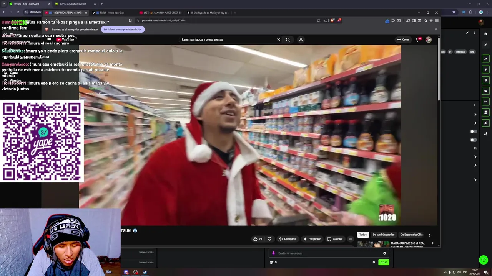The width and height of the screenshot is (492, 276).
Task: Select the De tus búsquedas chip
Action: (x=383, y=235)
